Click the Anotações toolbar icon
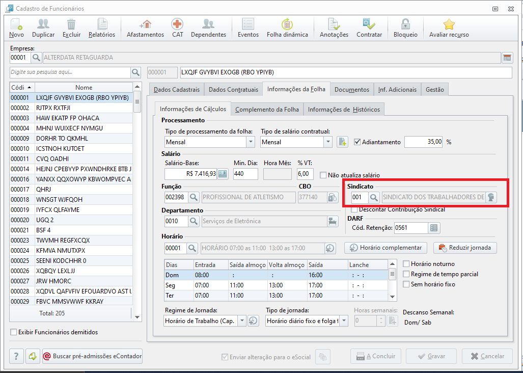 tap(334, 28)
